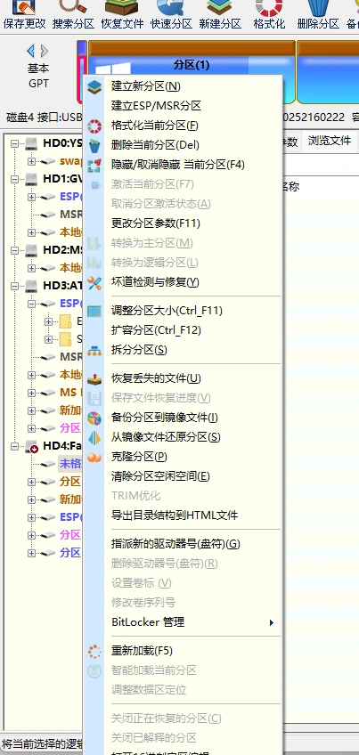Click the 隐藏/取消隐藏 menu icon
This screenshot has height=755, width=359.
pyautogui.click(x=94, y=166)
